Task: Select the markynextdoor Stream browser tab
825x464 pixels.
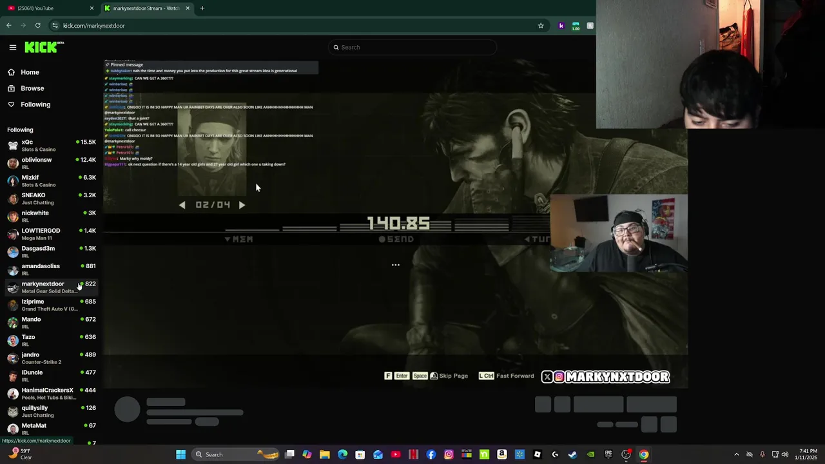Action: tap(146, 8)
